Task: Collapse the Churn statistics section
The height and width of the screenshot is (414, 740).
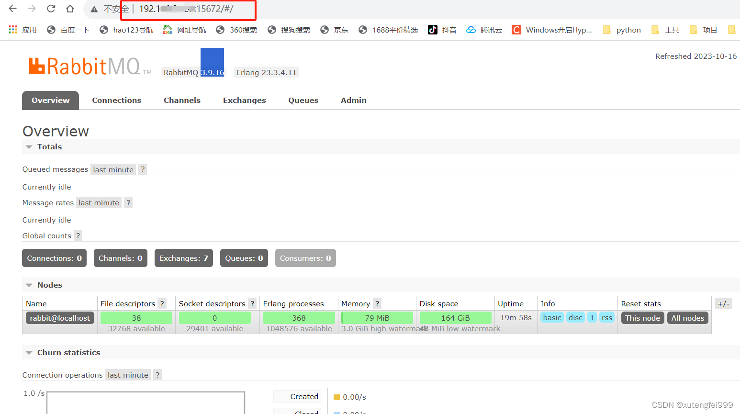Action: pyautogui.click(x=29, y=352)
